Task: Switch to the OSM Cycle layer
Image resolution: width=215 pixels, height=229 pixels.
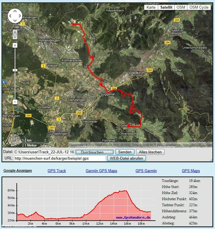Action: 199,8
